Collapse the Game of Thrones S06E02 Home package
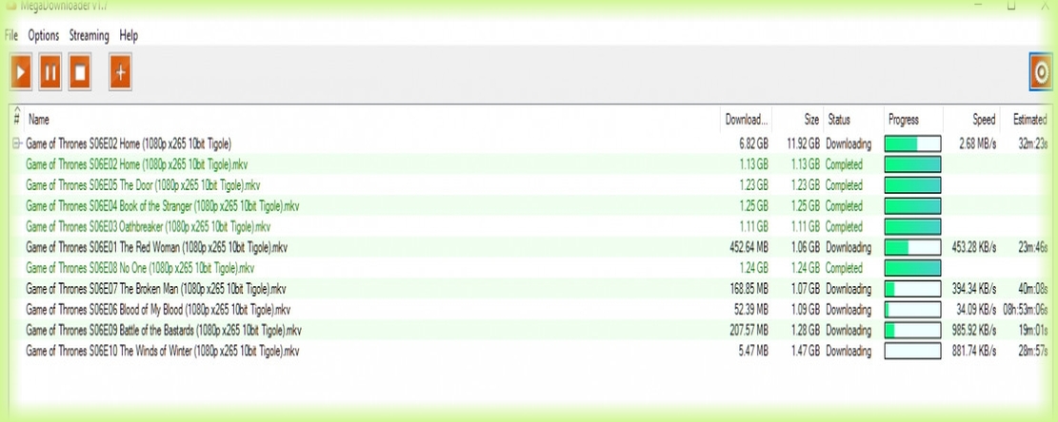Viewport: 1058px width, 422px height. [17, 144]
